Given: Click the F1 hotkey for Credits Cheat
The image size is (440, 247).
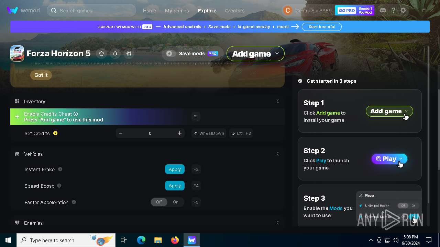Looking at the screenshot, I should [x=196, y=117].
